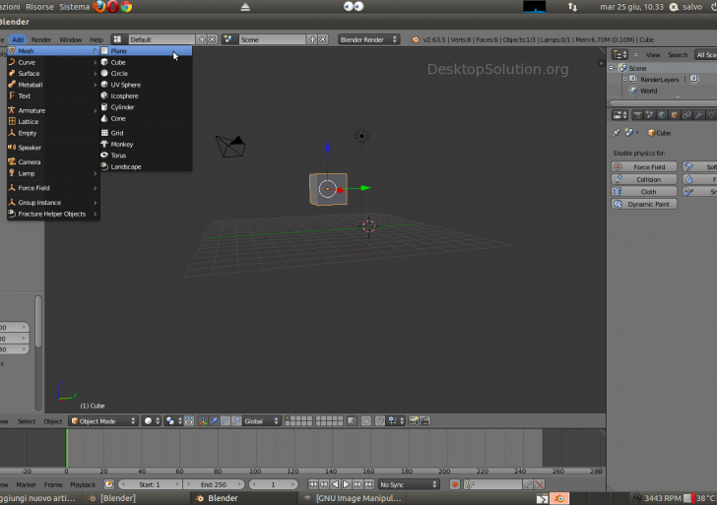Enable Cloth physics for the Cube
Viewport: 717px width, 505px height.
[644, 192]
